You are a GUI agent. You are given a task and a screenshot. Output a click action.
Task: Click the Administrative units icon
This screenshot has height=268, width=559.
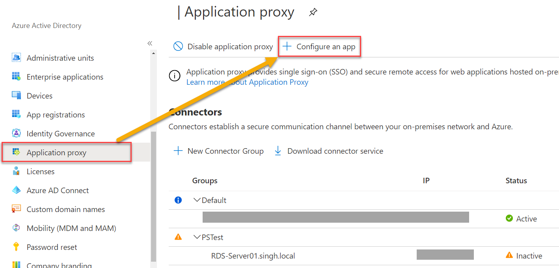(x=16, y=58)
